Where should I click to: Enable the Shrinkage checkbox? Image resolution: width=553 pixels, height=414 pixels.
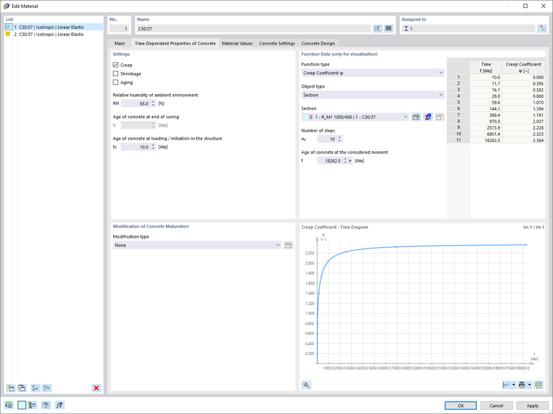(x=115, y=74)
